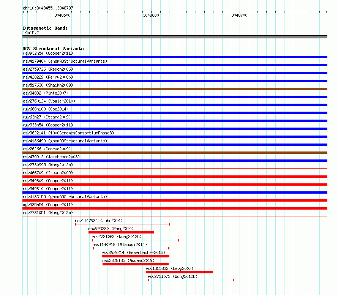Select the esv2760124 (Vogler2010) label

point(49,101)
